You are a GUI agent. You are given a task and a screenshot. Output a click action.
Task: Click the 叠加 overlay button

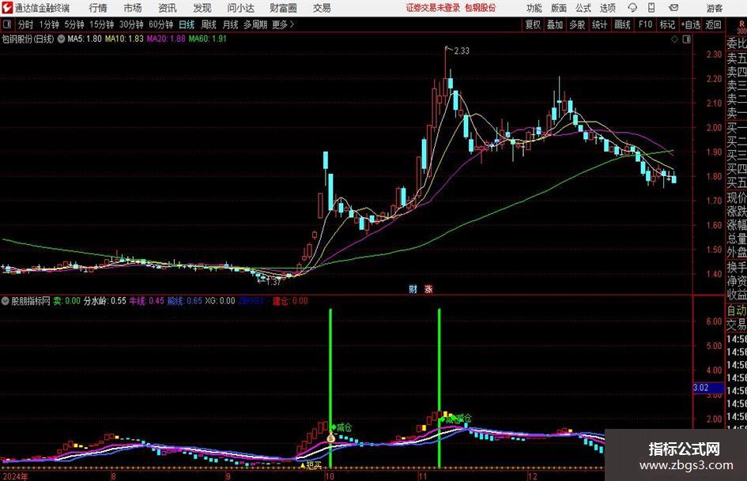click(555, 24)
